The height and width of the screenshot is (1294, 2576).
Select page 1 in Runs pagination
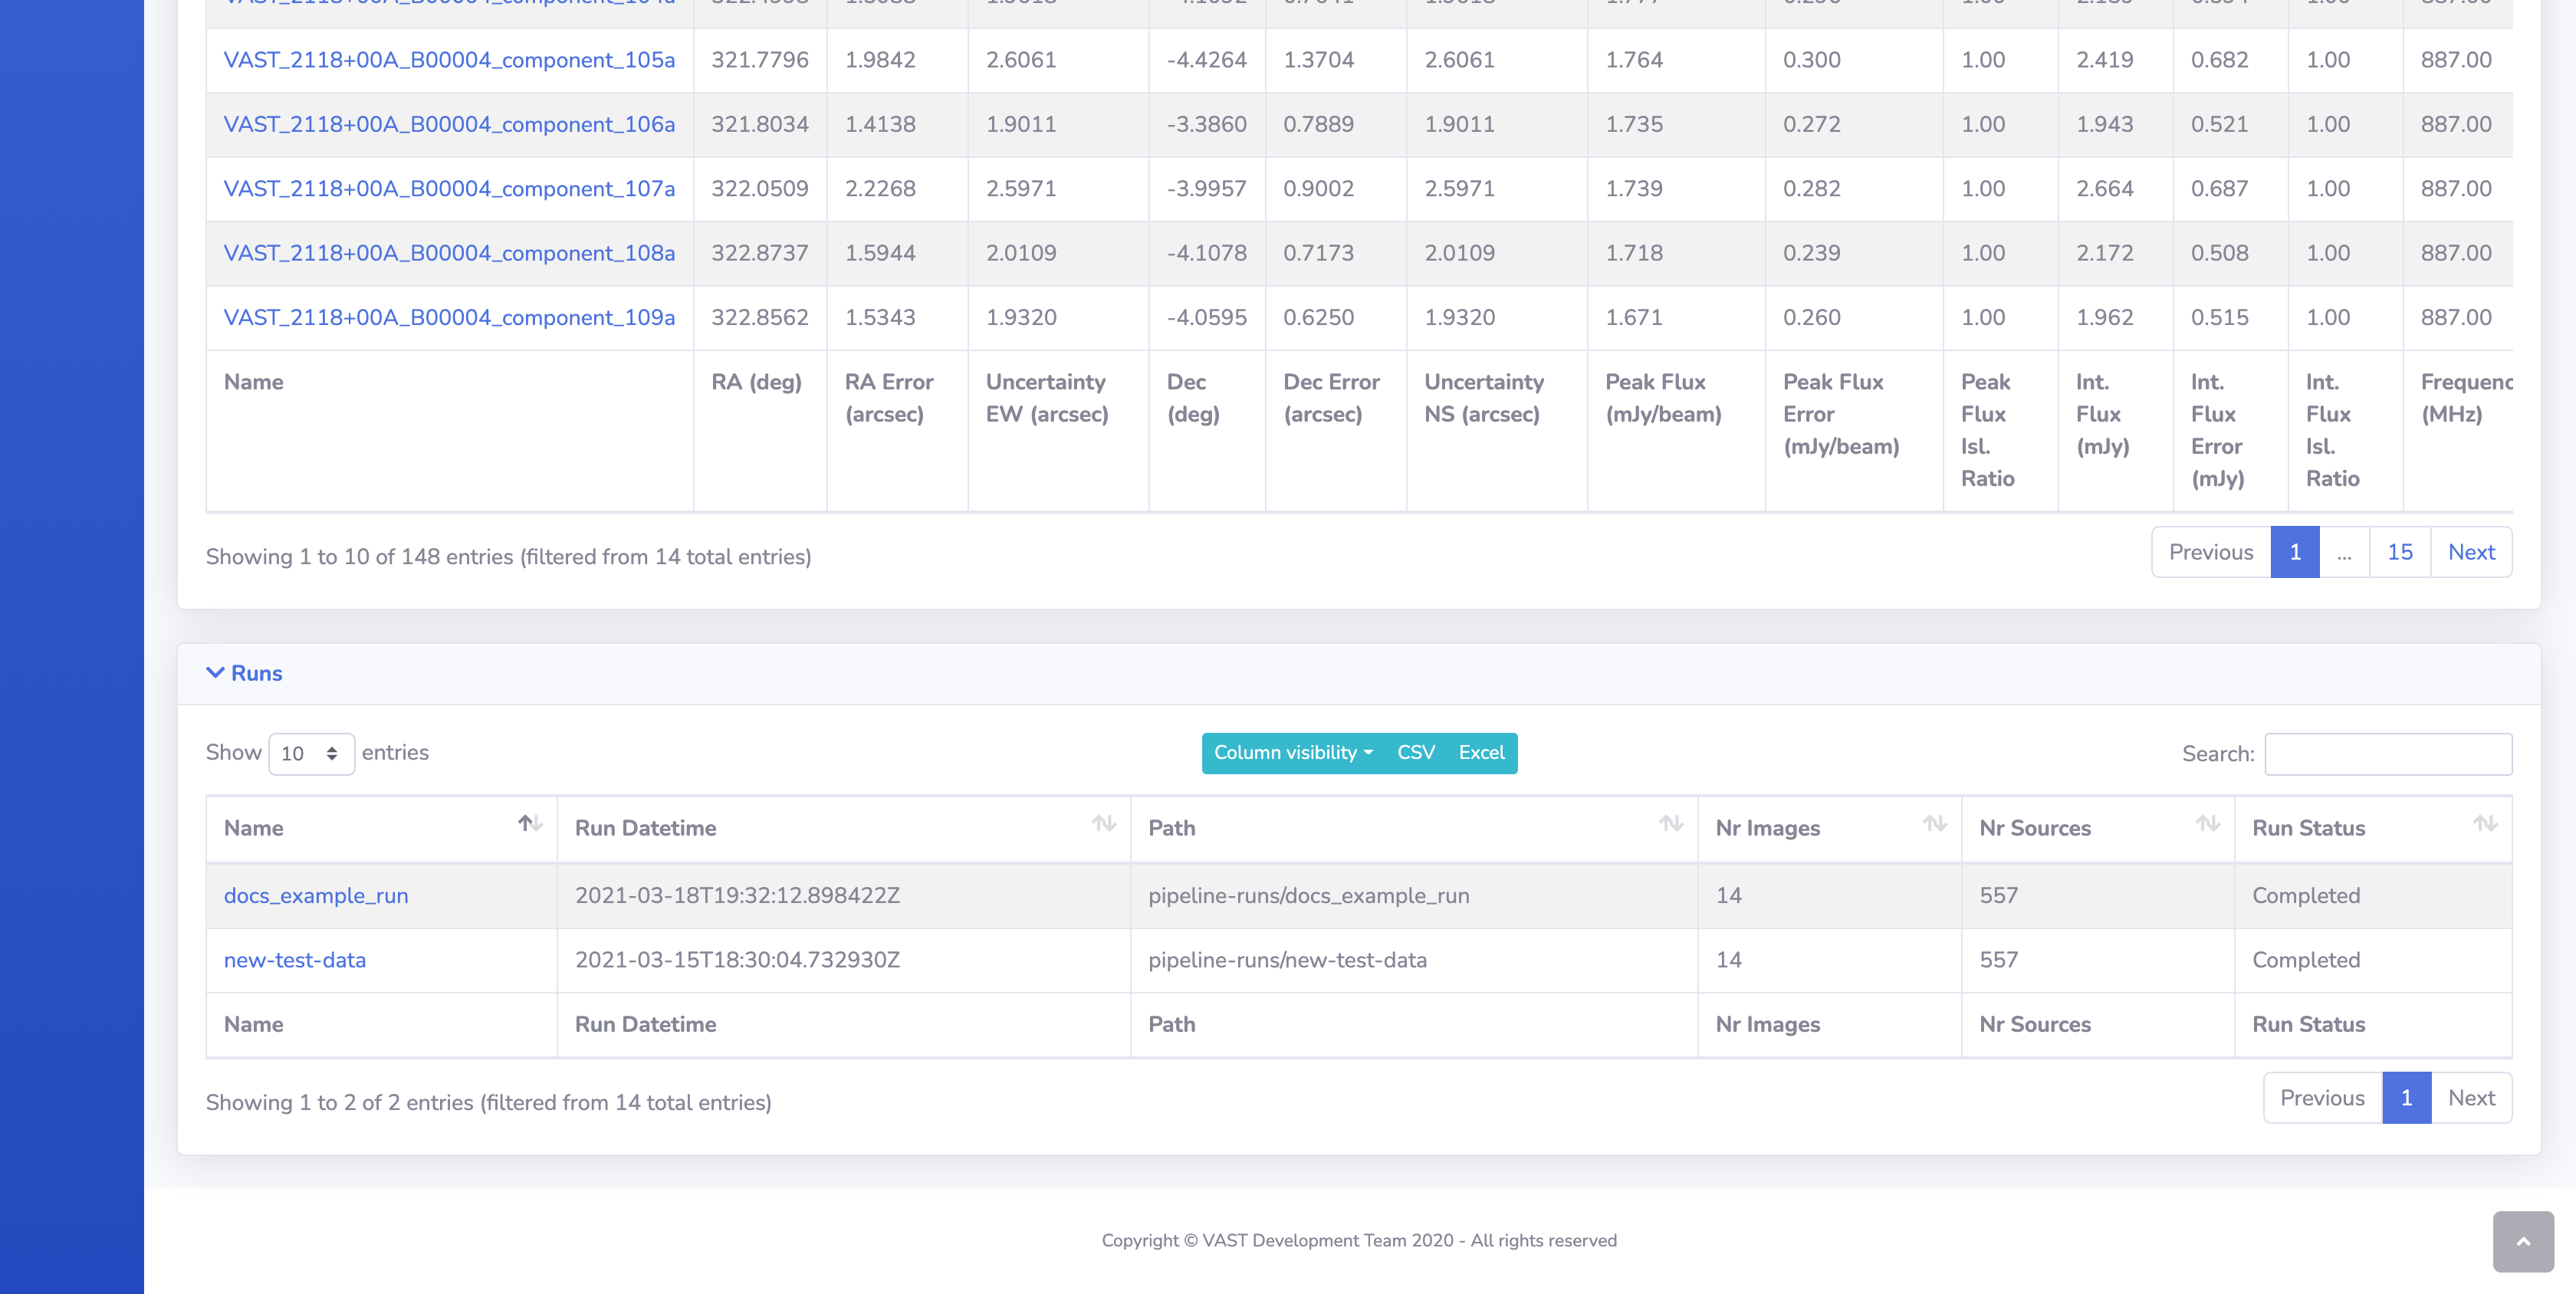click(x=2407, y=1098)
